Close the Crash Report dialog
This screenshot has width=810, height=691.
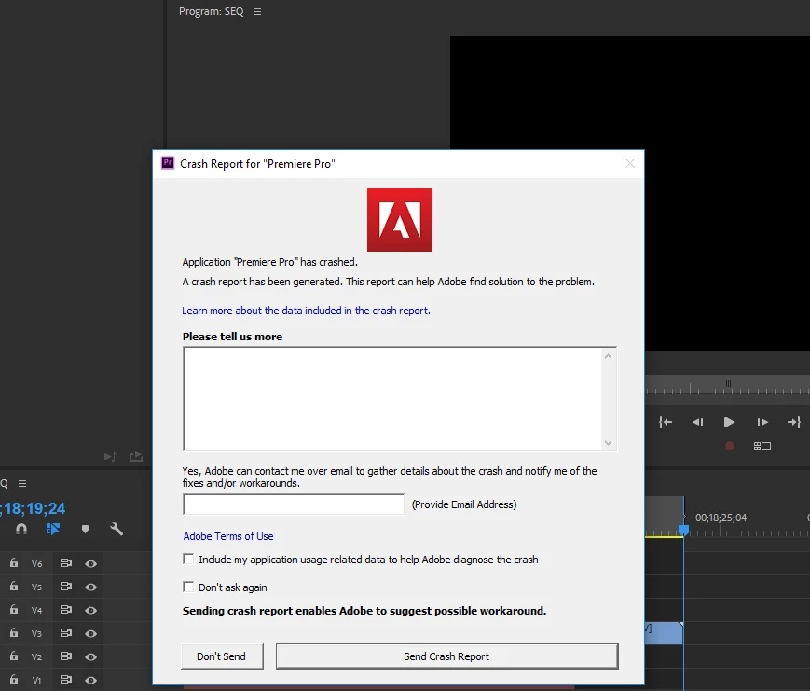pos(630,163)
